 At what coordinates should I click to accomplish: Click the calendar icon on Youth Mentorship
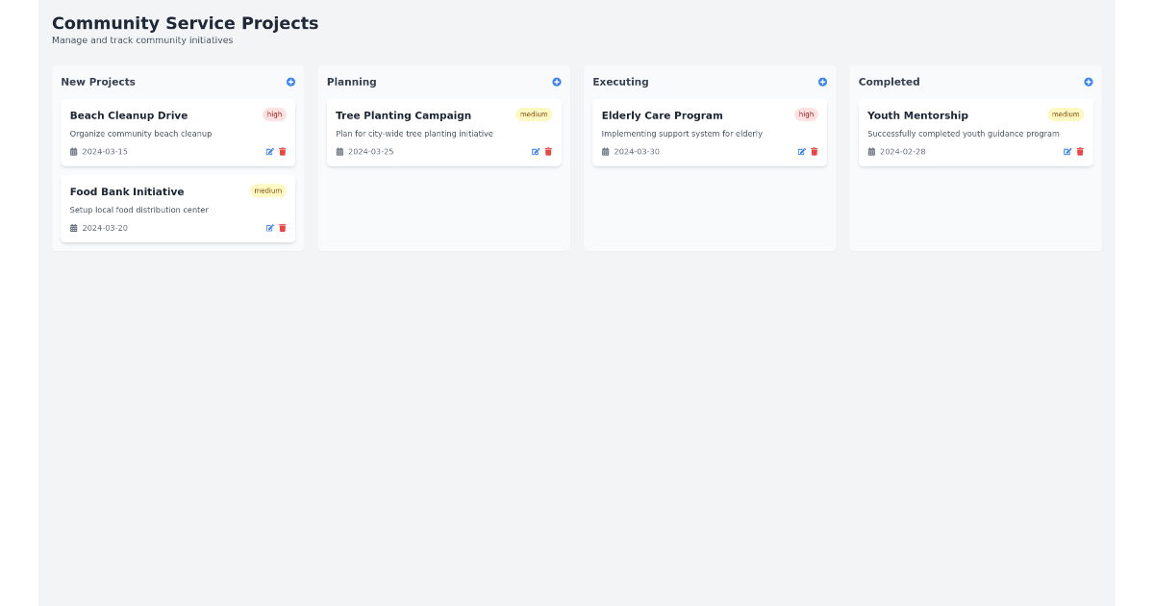[870, 151]
